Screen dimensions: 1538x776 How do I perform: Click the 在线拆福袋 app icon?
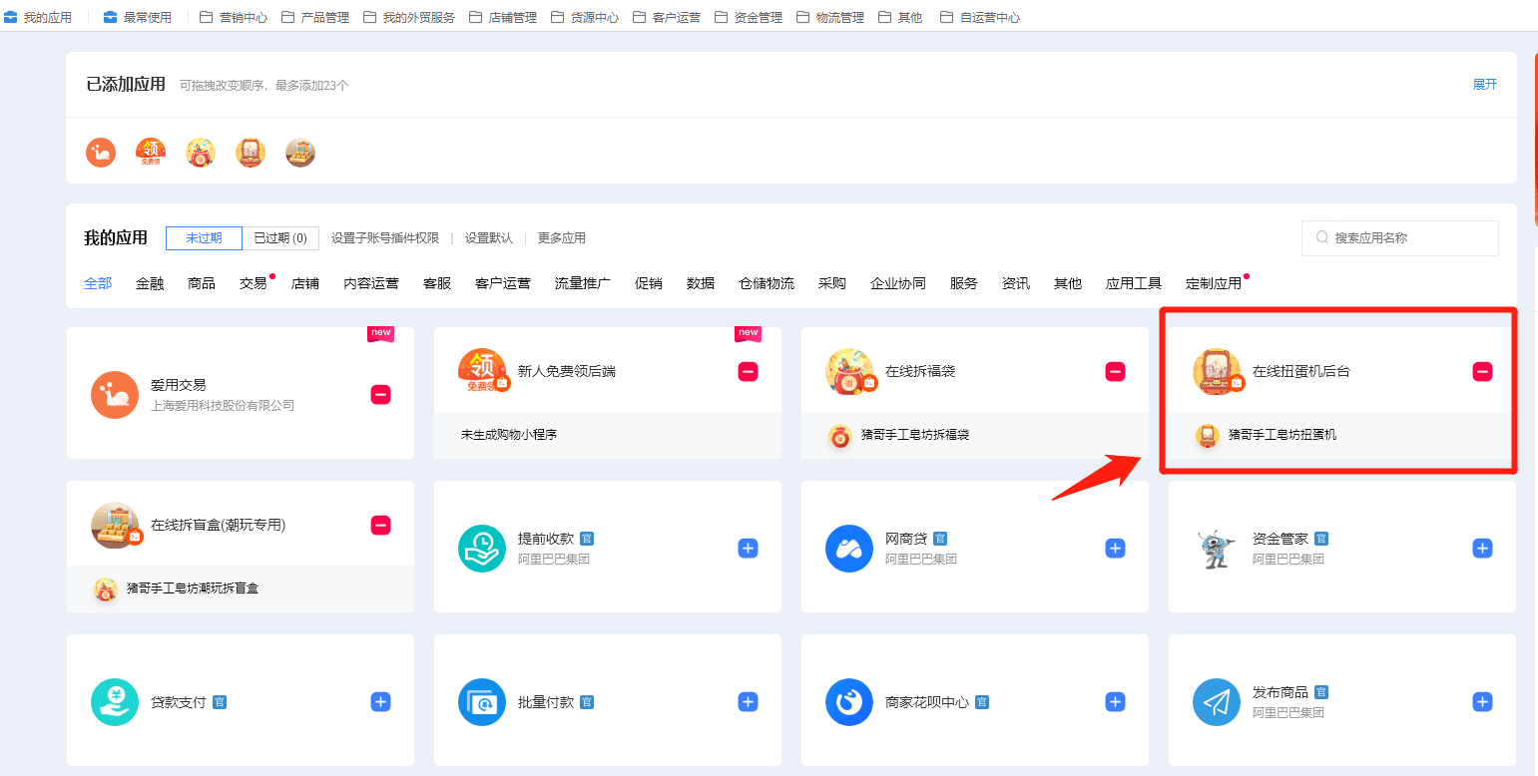coord(849,372)
